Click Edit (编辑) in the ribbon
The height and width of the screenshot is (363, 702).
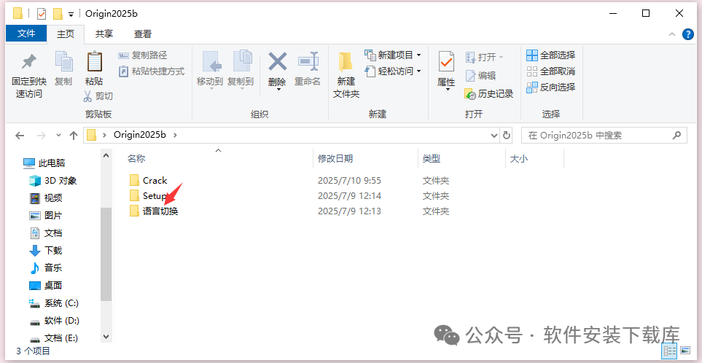pos(481,76)
